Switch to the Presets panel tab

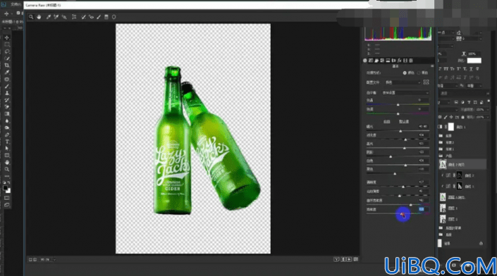tap(411, 61)
